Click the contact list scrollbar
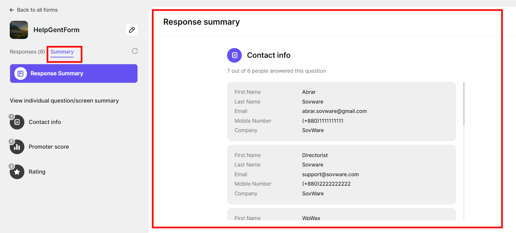Image resolution: width=516 pixels, height=233 pixels. [x=464, y=104]
